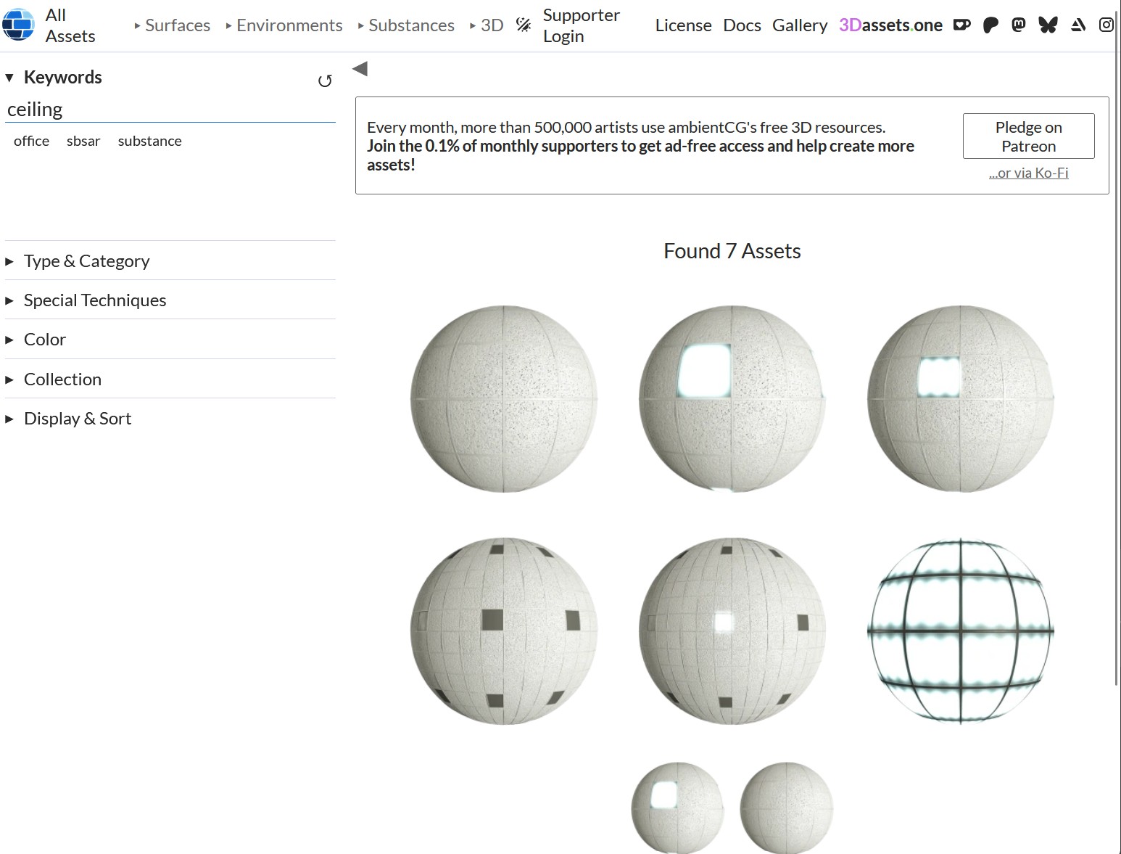Click the Bluesky butterfly icon
This screenshot has height=854, width=1121.
pos(1048,25)
